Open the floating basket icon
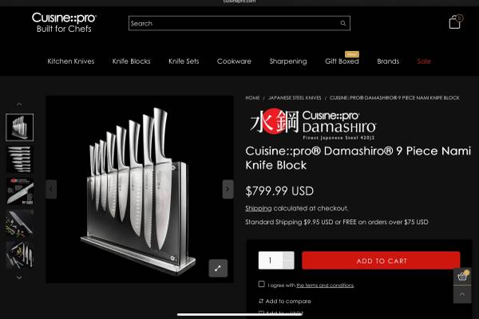This screenshot has height=319, width=479. pos(462,277)
